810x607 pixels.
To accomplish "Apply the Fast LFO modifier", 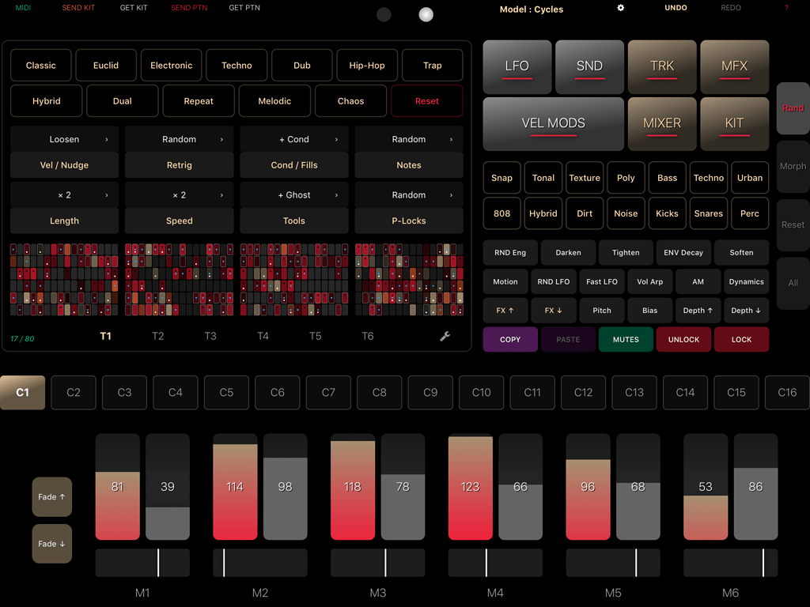I will (602, 281).
